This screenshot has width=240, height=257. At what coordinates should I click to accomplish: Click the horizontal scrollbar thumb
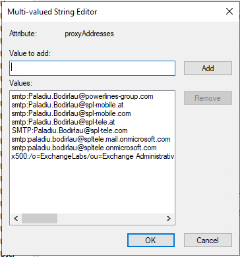click(x=40, y=219)
